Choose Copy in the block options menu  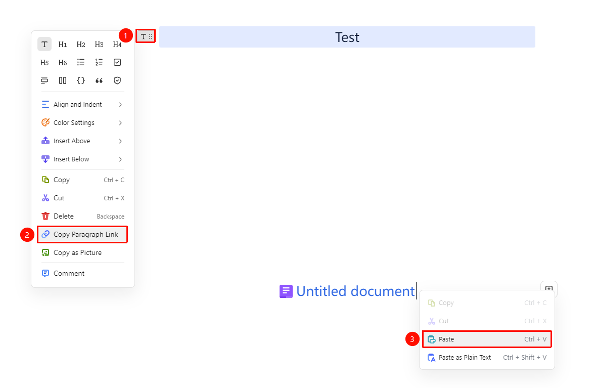pyautogui.click(x=82, y=180)
